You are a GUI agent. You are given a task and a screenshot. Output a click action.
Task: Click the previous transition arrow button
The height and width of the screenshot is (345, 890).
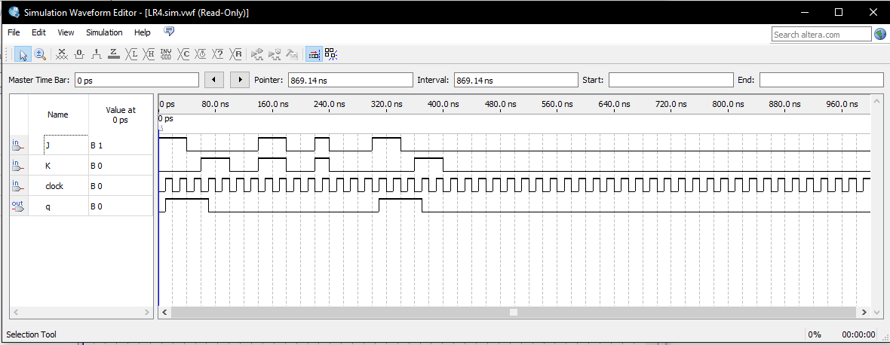click(x=215, y=80)
